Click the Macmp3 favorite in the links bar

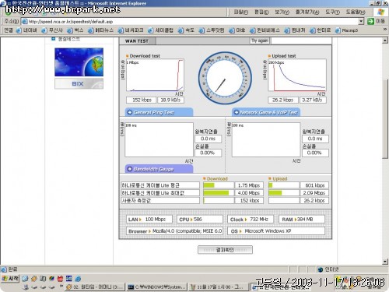pos(346,30)
